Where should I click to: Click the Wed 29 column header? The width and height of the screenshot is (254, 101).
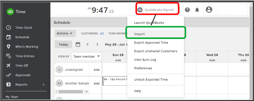point(212,57)
